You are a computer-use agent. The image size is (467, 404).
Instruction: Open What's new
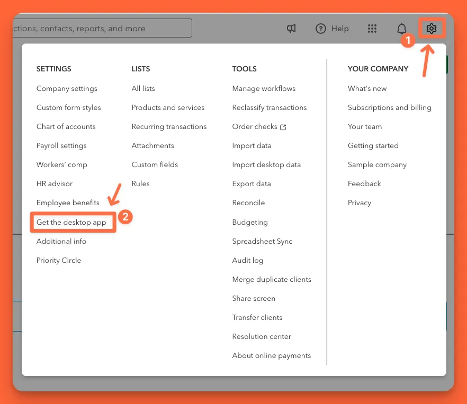point(367,88)
